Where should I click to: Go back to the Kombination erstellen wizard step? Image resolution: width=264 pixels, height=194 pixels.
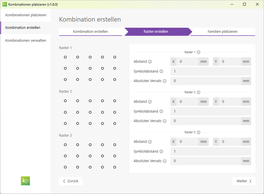pos(91,32)
